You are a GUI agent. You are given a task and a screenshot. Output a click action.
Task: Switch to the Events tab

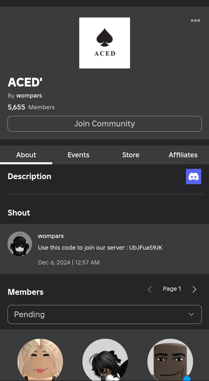[78, 155]
